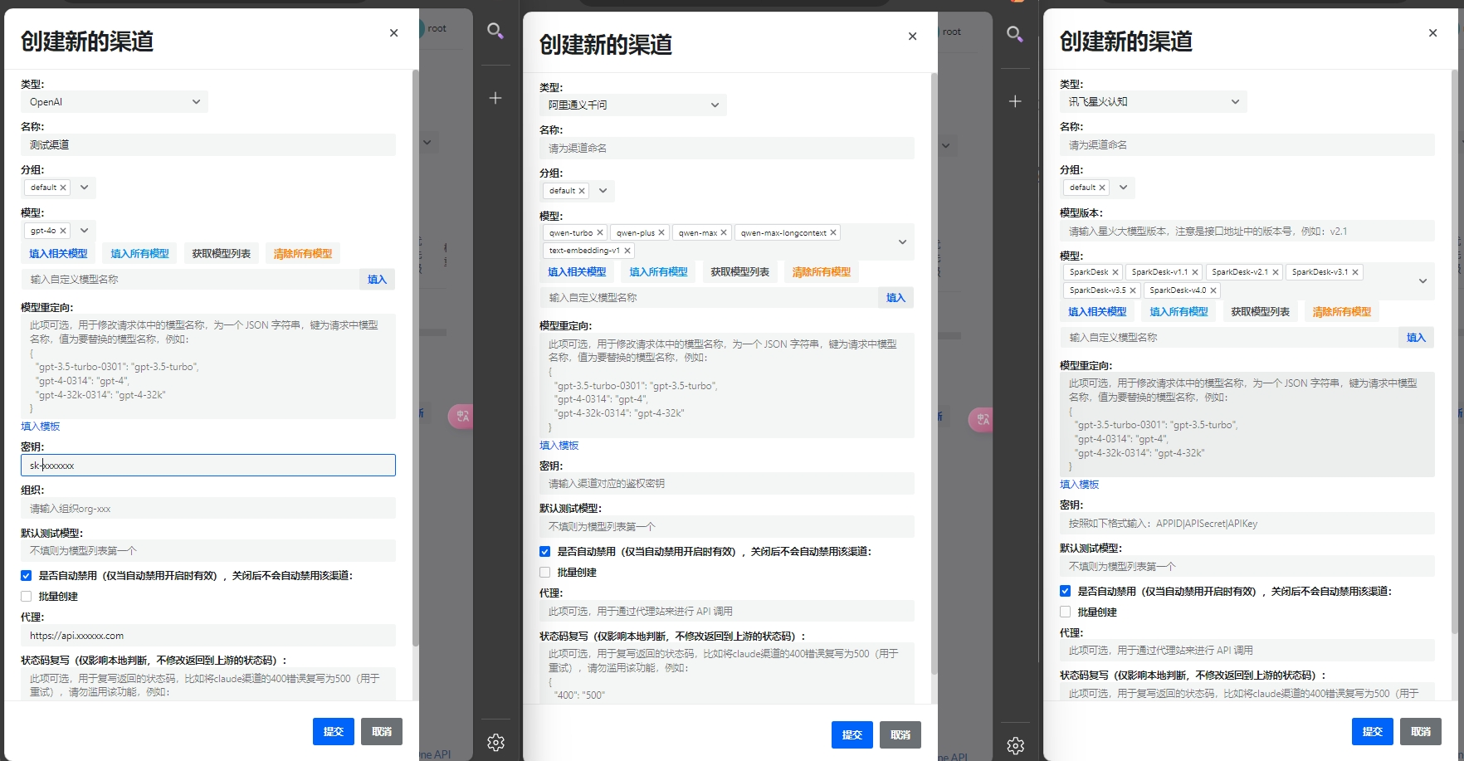Image resolution: width=1464 pixels, height=761 pixels.
Task: Remove the SparkDesk model tag
Action: click(1115, 272)
